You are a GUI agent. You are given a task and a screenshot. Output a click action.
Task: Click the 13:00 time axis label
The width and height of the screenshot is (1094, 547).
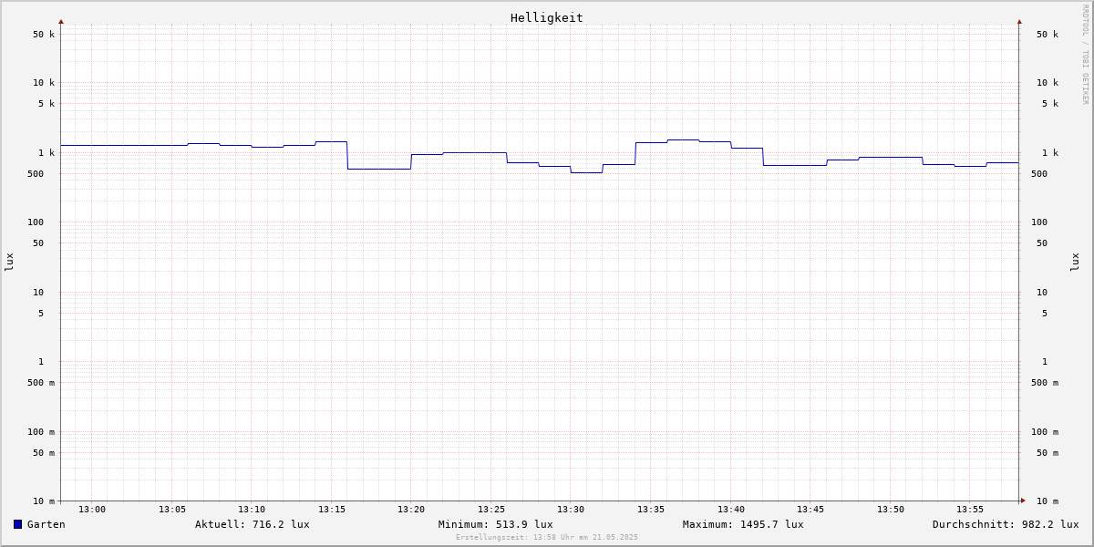pyautogui.click(x=92, y=510)
